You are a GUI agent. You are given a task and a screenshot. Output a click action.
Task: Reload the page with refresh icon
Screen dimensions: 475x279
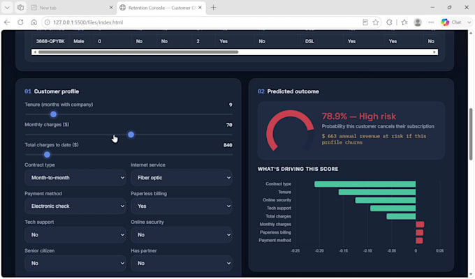point(20,22)
